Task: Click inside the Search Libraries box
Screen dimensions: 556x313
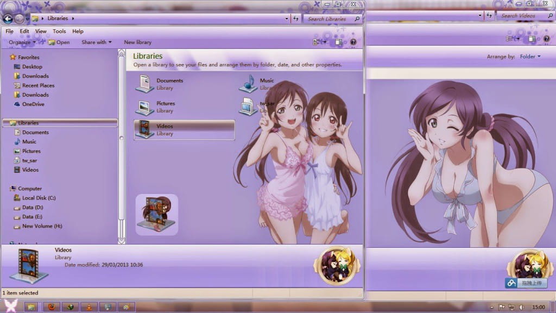Action: click(331, 18)
